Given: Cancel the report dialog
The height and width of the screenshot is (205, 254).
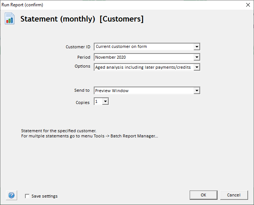Looking at the screenshot, I should pyautogui.click(x=234, y=195).
